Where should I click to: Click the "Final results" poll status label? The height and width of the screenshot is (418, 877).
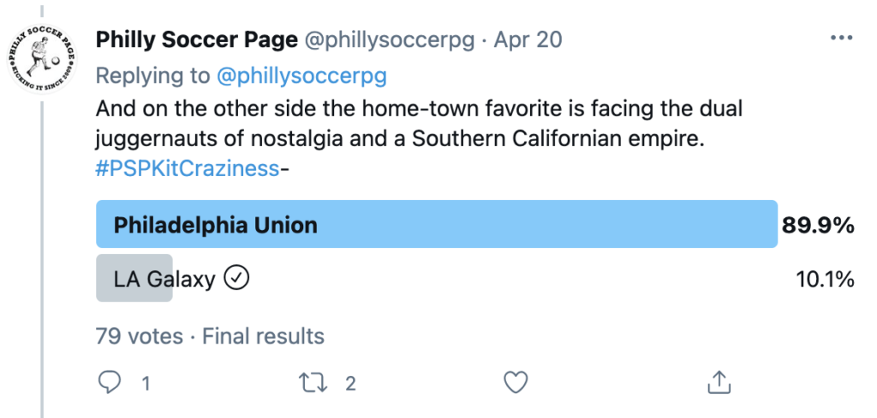pyautogui.click(x=263, y=336)
